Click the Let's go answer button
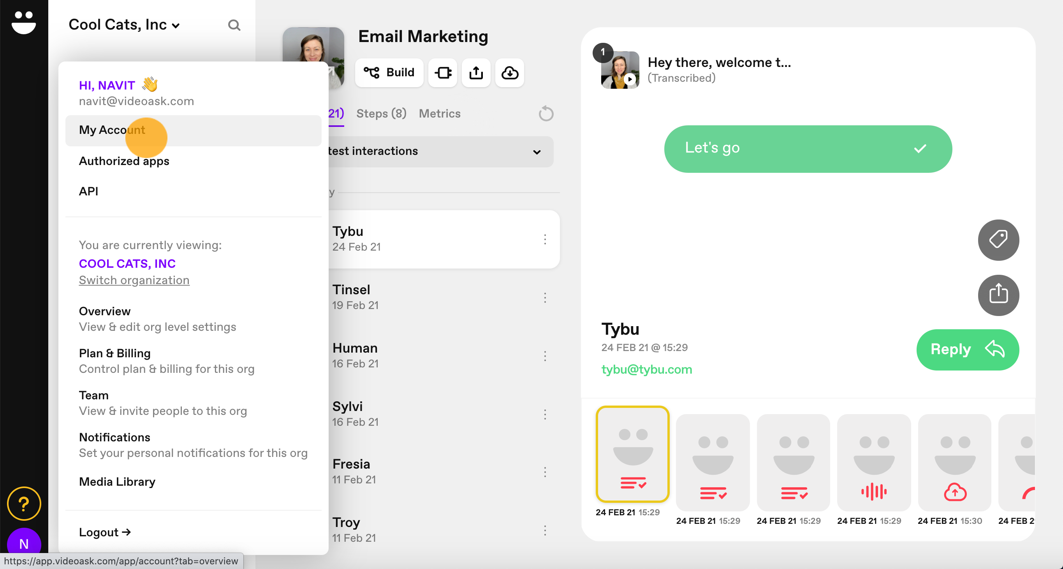Image resolution: width=1063 pixels, height=569 pixels. click(x=808, y=149)
